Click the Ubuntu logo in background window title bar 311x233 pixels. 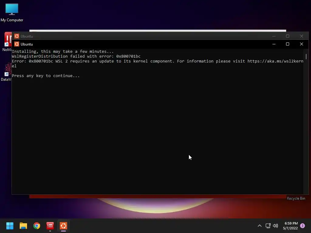17,36
